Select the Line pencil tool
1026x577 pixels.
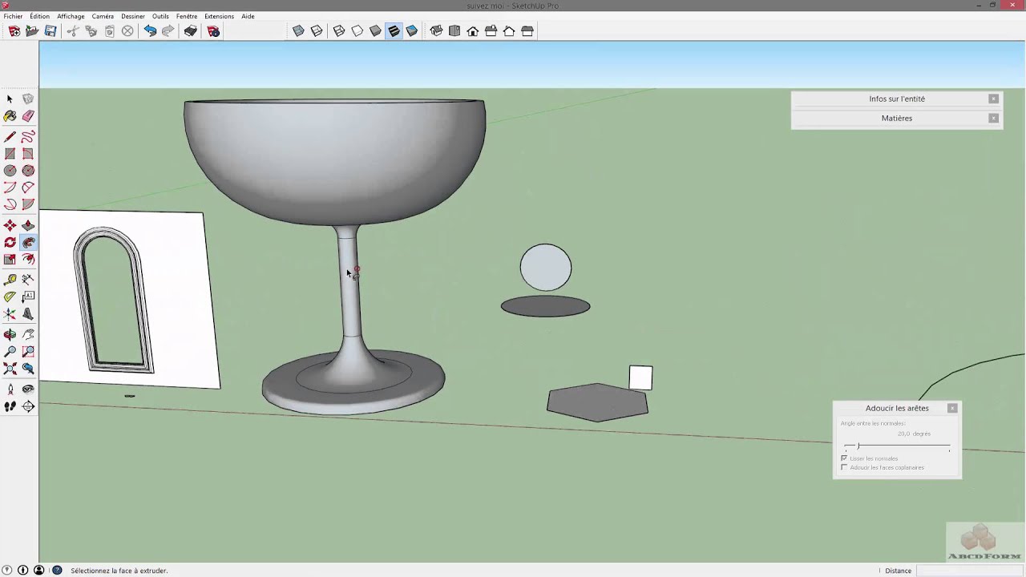pyautogui.click(x=10, y=136)
